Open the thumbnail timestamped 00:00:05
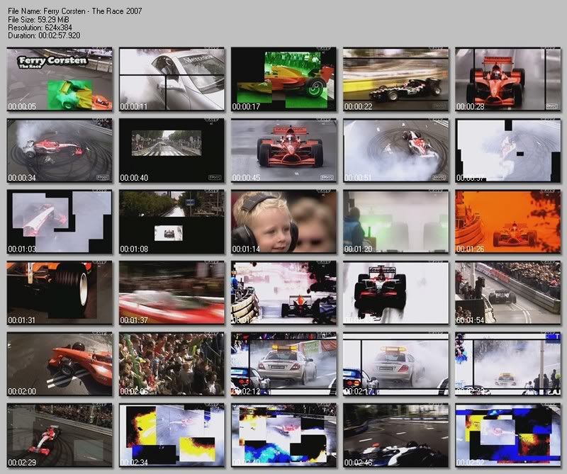The image size is (567, 474). [x=60, y=79]
